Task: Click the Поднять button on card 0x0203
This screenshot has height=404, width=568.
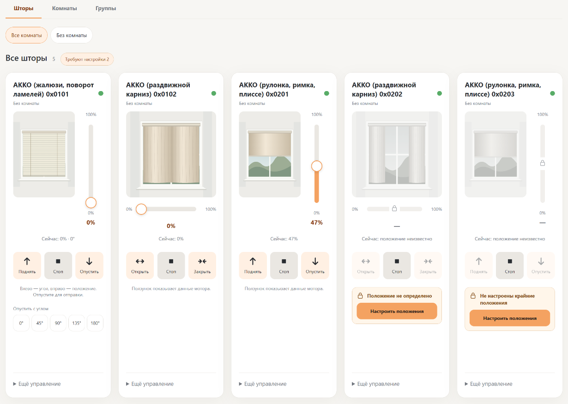Action: click(x=478, y=265)
